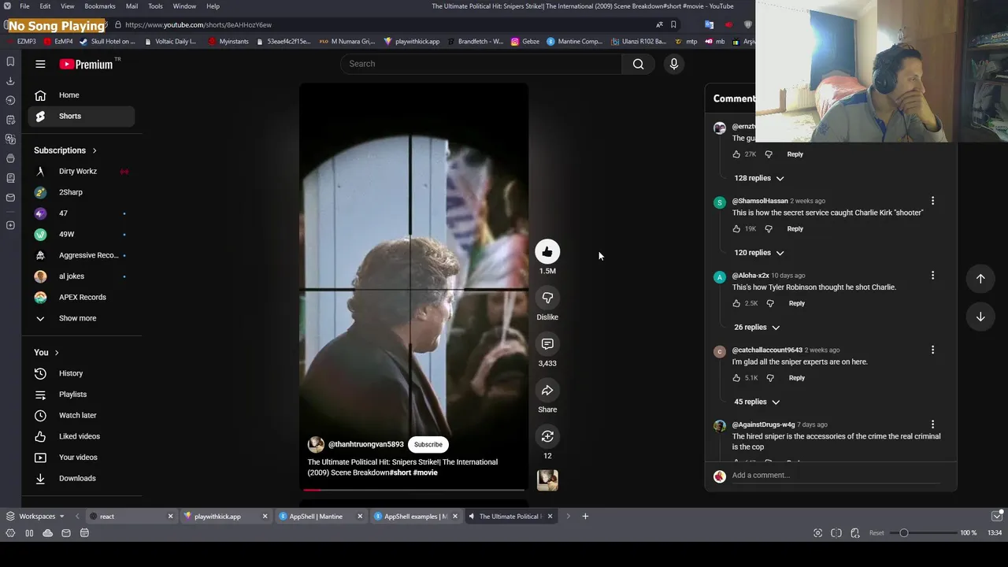Open a new tab with plus button
The image size is (1008, 567).
pos(585,517)
